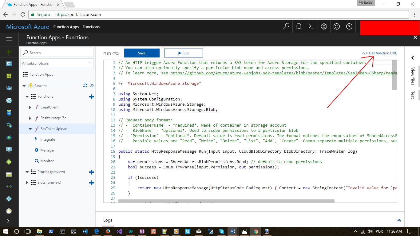This screenshot has height=236, width=420.
Task: Click the Function Apps list heading
Action: [x=41, y=74]
